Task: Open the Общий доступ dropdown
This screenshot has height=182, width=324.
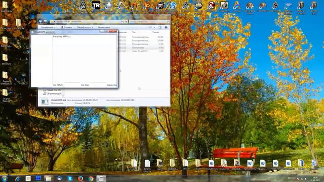Action: click(x=85, y=27)
